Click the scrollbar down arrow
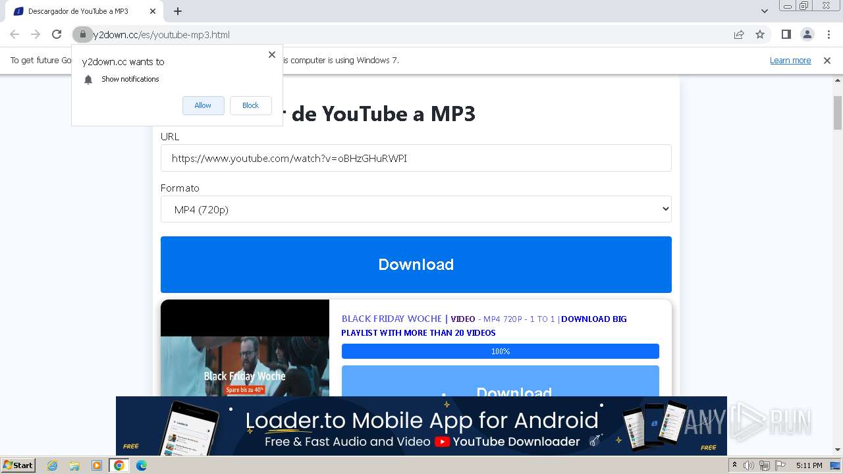843x474 pixels. click(838, 450)
